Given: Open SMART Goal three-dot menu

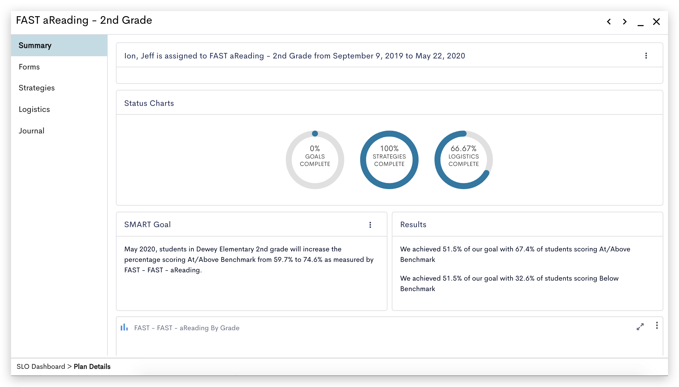Looking at the screenshot, I should point(370,225).
